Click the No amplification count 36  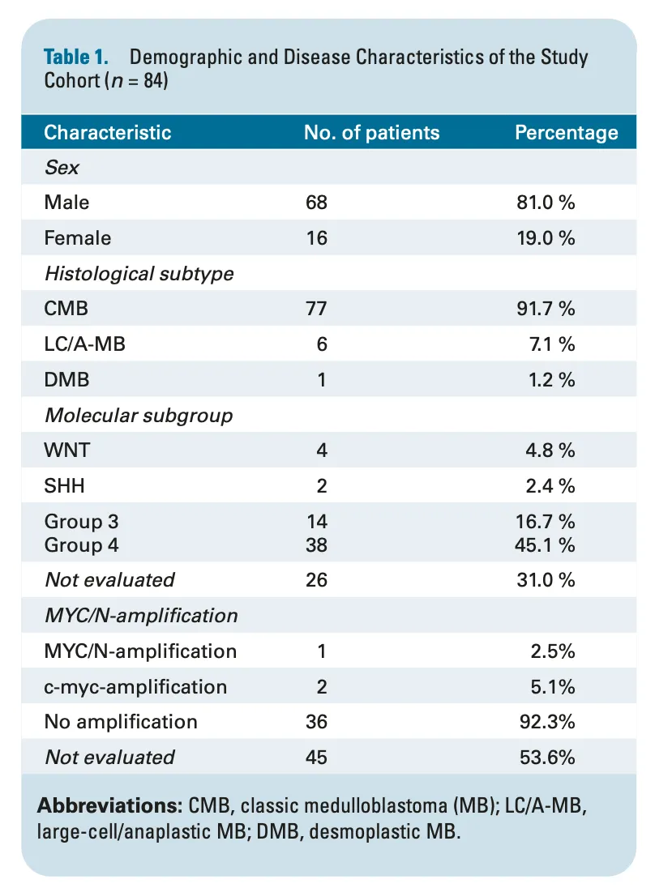click(x=317, y=721)
